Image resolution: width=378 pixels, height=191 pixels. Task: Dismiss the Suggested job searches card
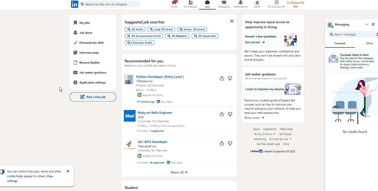pyautogui.click(x=232, y=21)
